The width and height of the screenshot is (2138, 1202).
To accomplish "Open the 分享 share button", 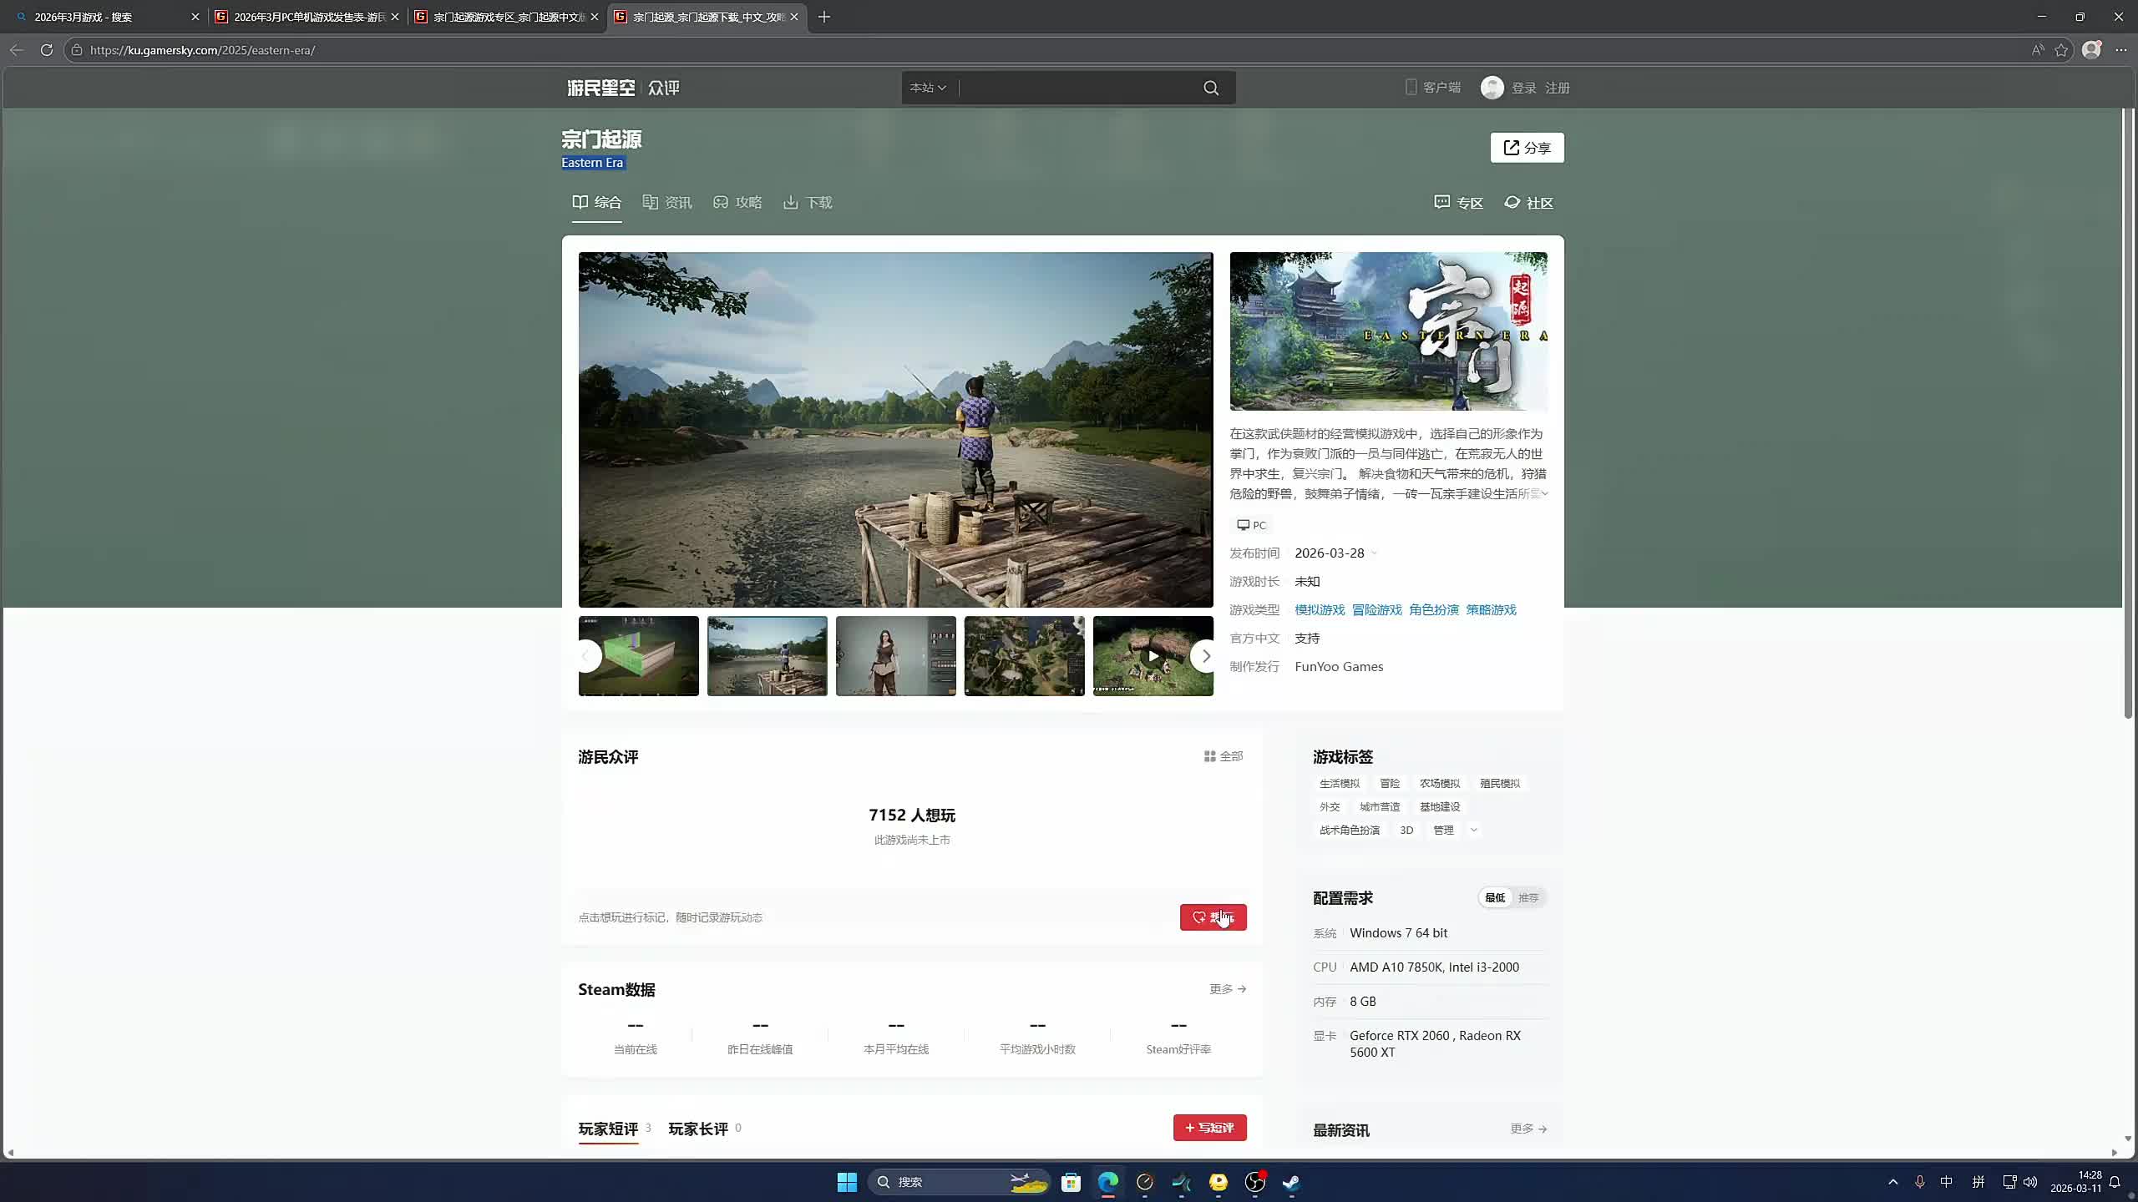I will 1527,148.
